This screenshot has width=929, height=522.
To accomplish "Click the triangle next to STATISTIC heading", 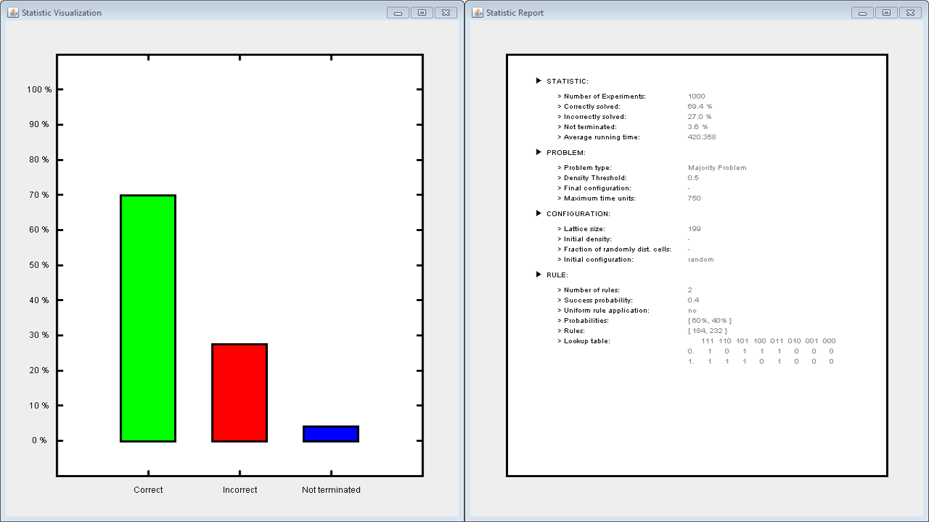I will [x=539, y=81].
